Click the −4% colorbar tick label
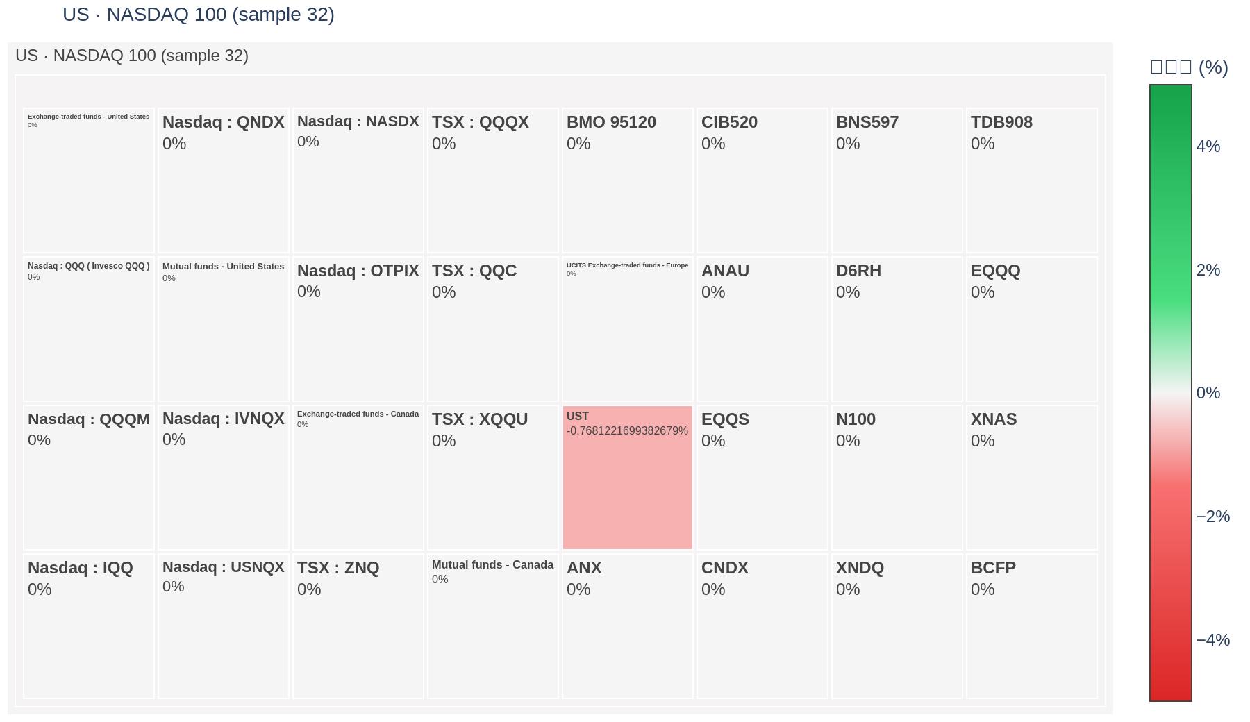Viewport: 1250px width, 722px height. (x=1213, y=640)
